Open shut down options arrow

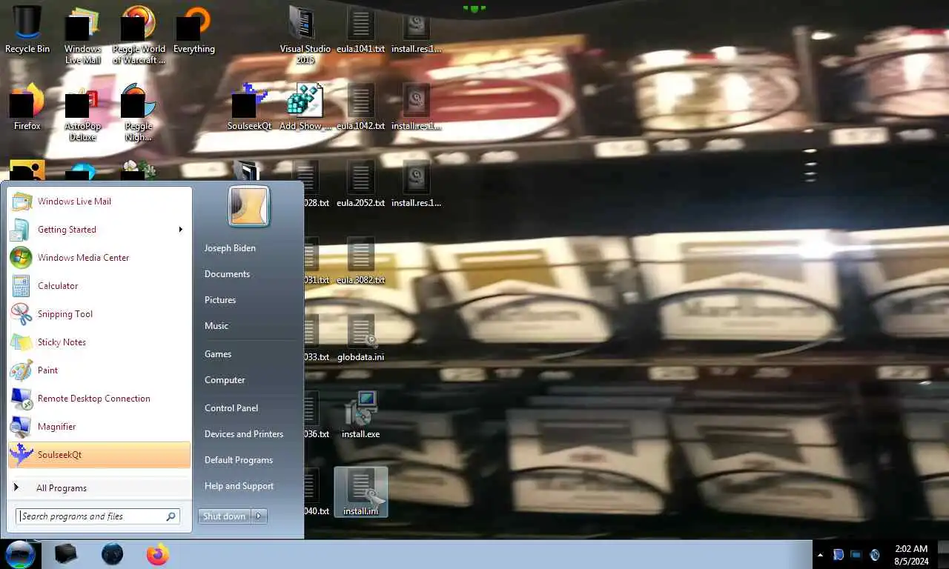pyautogui.click(x=259, y=516)
